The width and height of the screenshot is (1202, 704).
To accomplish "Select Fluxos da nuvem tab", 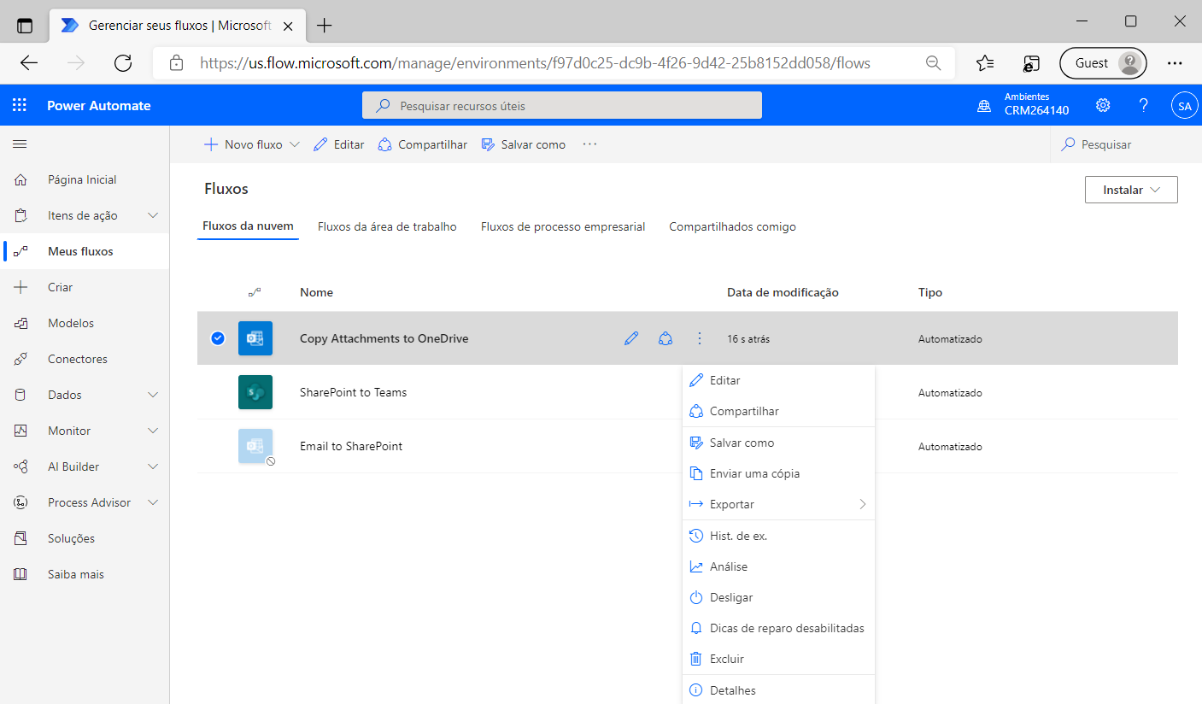I will pos(248,226).
